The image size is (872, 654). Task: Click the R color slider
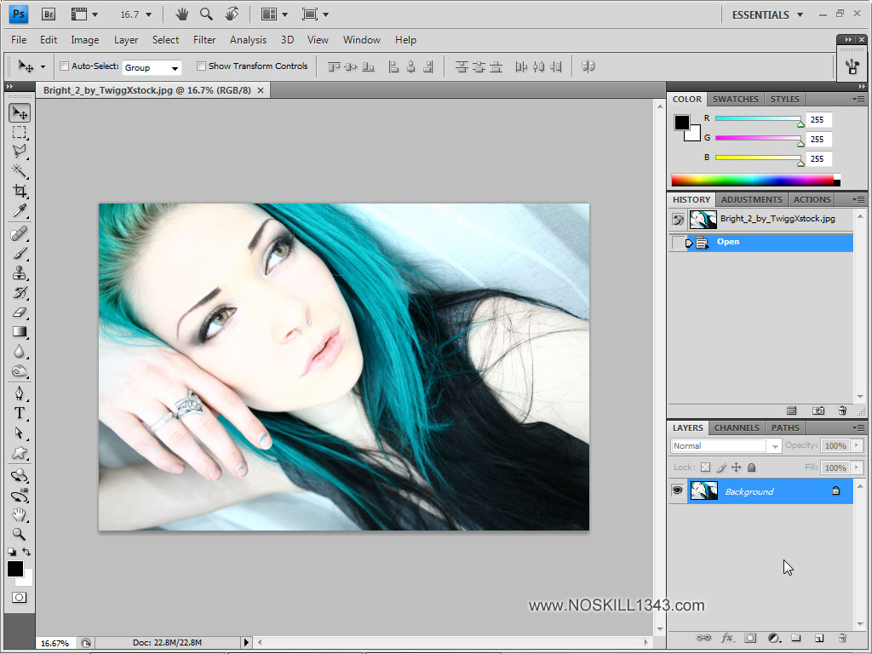pos(757,118)
